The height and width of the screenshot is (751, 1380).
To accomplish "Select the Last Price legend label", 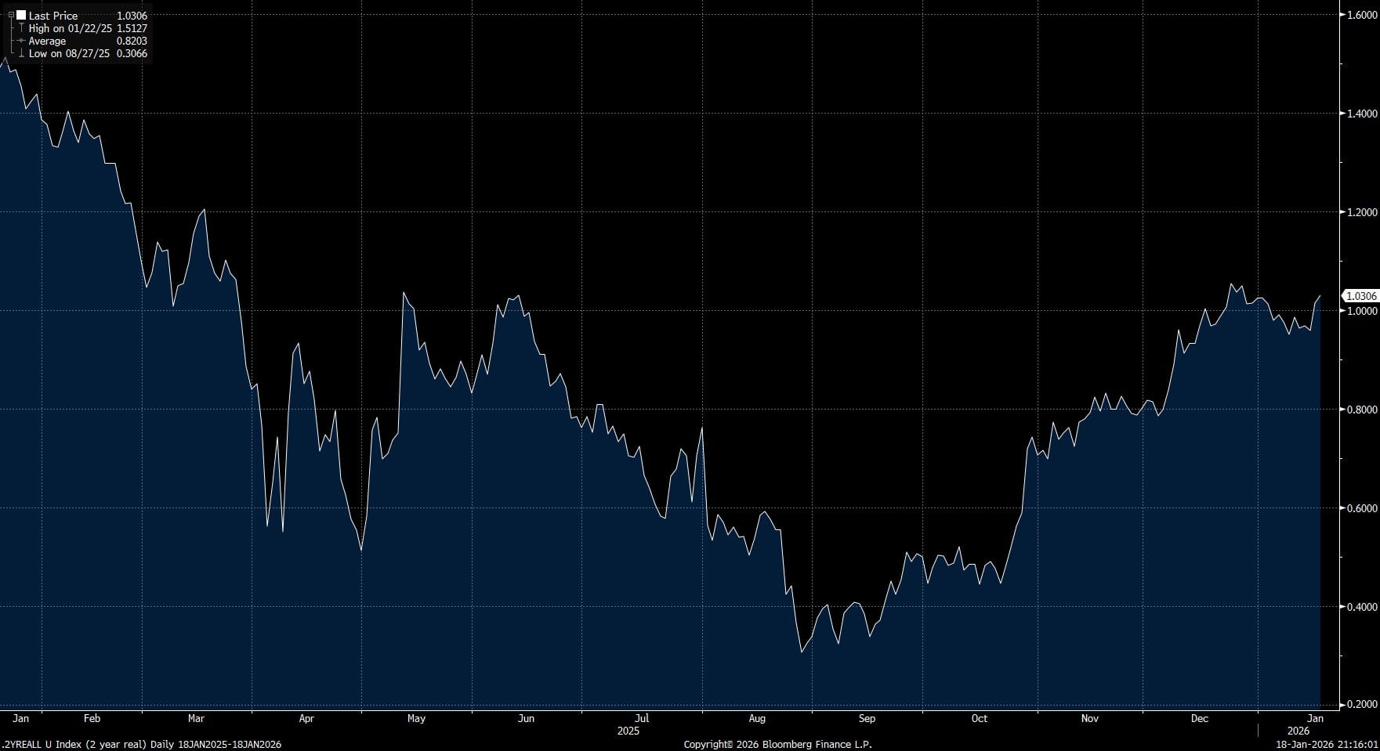I will pyautogui.click(x=53, y=16).
